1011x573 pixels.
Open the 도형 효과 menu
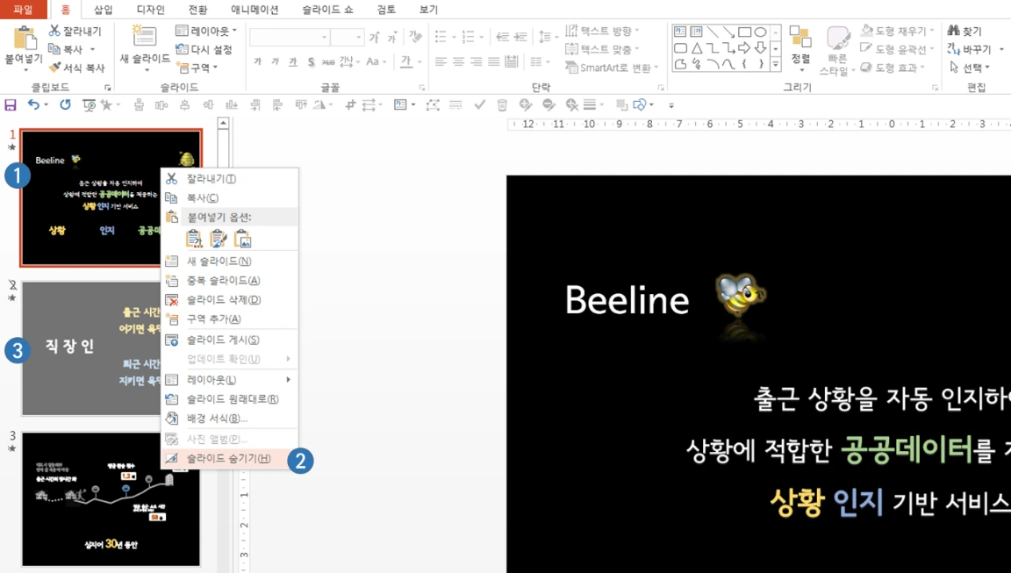point(893,67)
